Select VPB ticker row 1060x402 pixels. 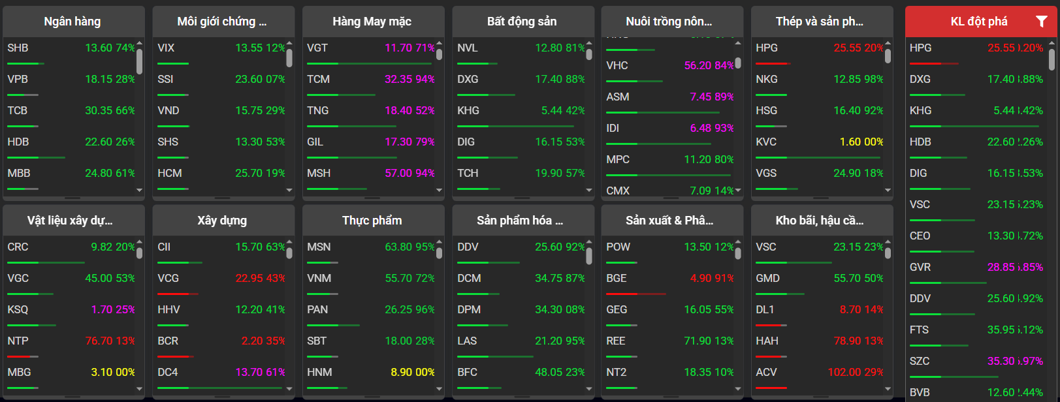coord(70,84)
